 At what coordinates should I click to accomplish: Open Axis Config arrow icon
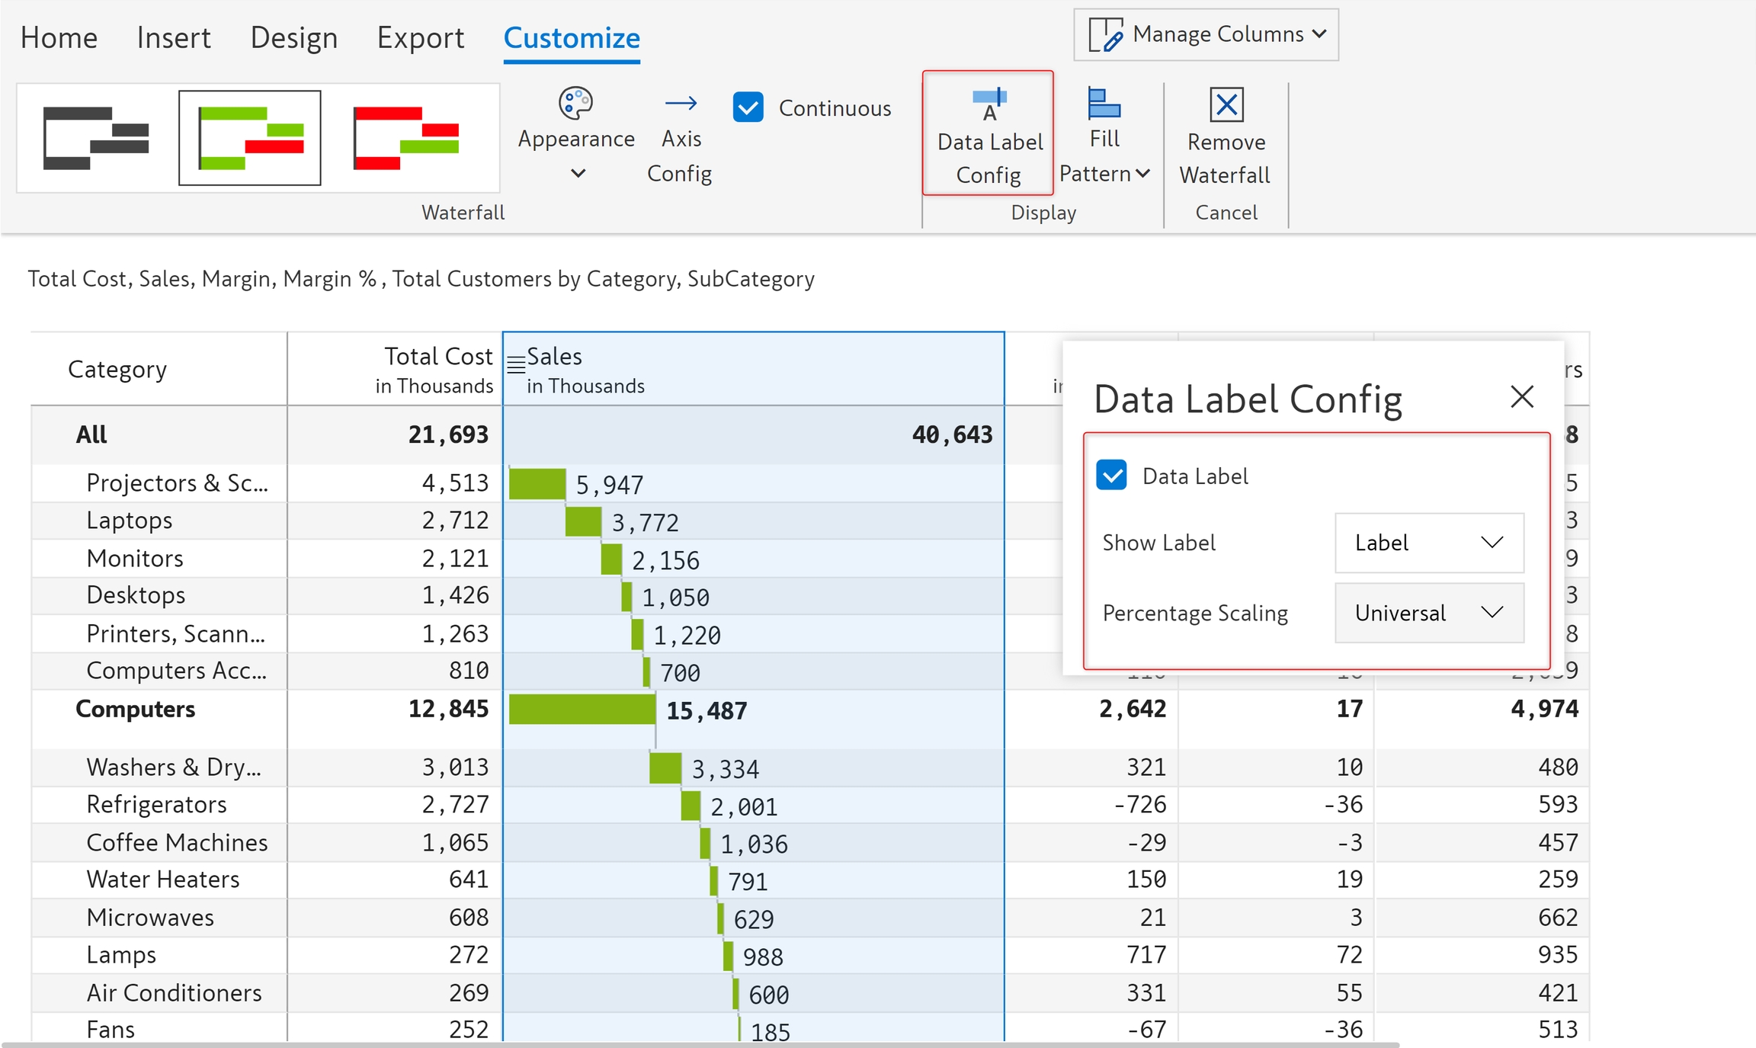[681, 104]
